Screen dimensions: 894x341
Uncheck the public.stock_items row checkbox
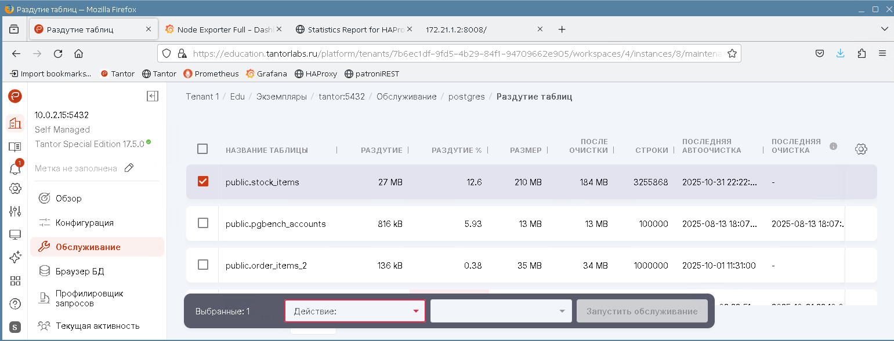202,182
